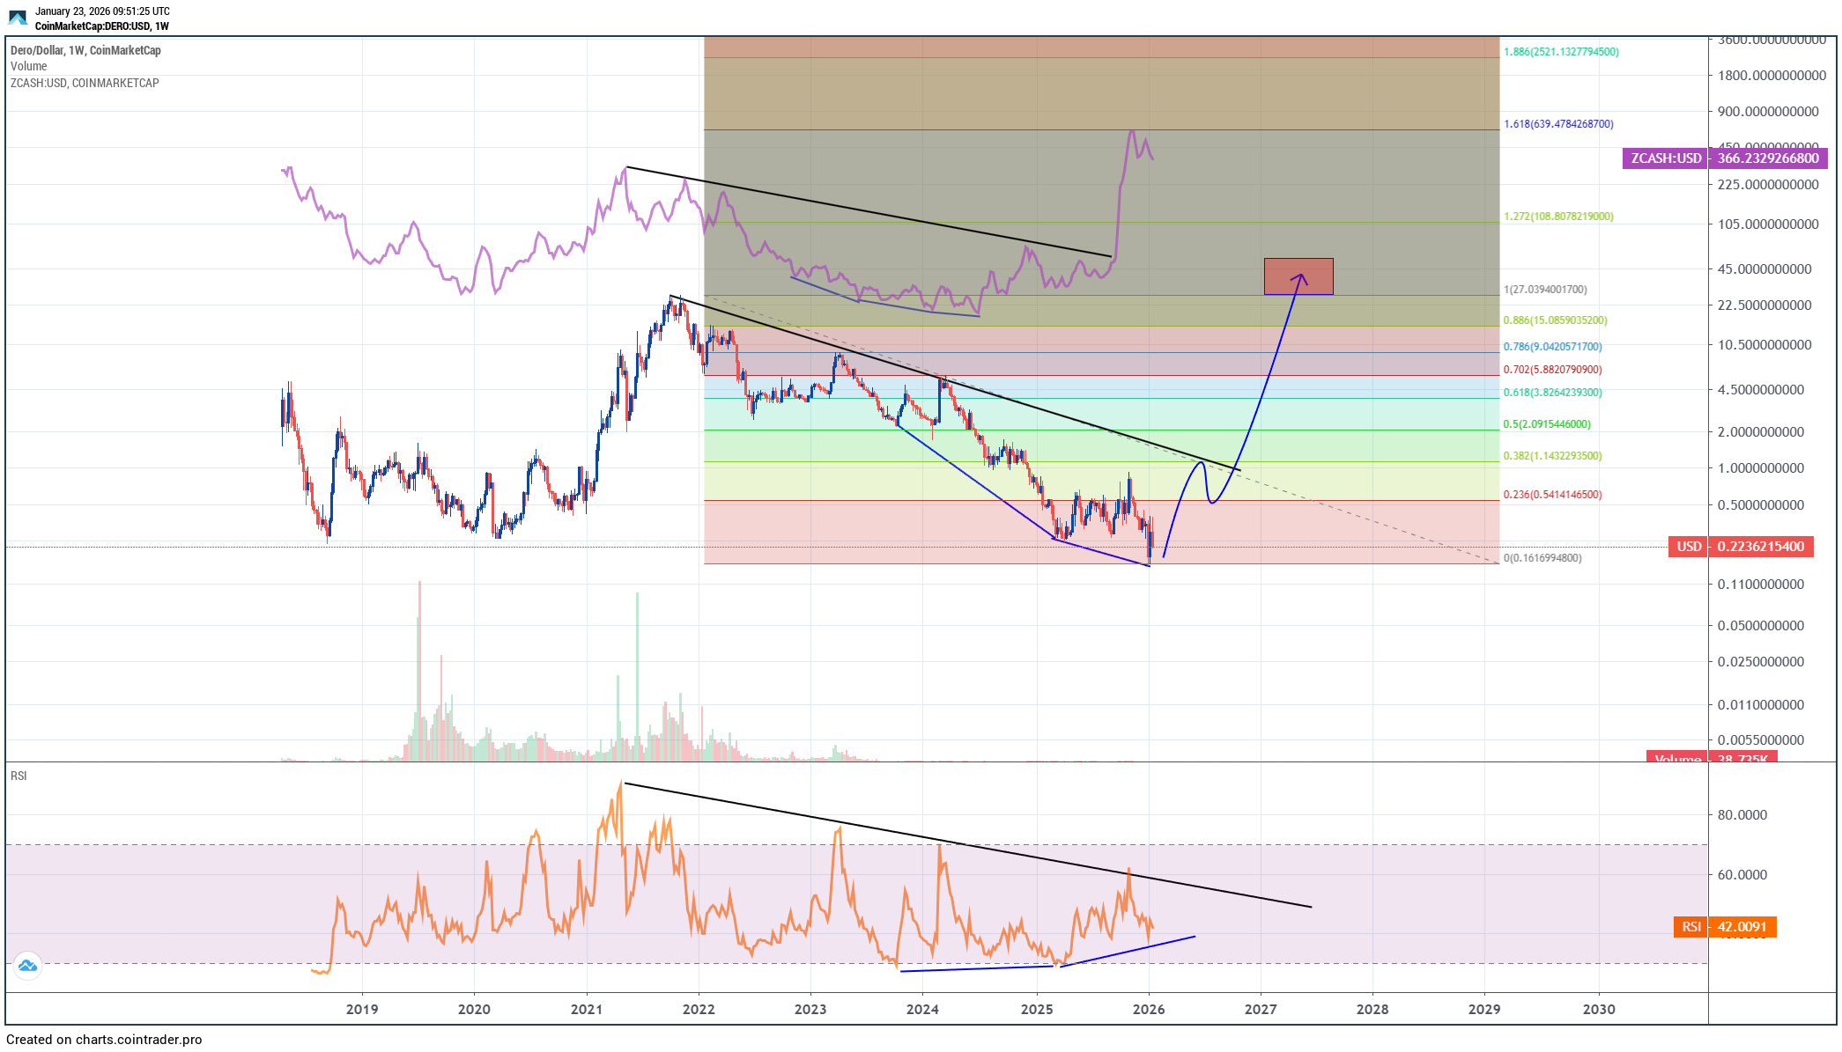This screenshot has height=1052, width=1842.
Task: Click the CoinMarketCap:DERO:USD header text
Action: pos(101,26)
